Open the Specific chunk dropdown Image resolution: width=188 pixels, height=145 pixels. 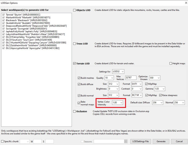point(25,142)
